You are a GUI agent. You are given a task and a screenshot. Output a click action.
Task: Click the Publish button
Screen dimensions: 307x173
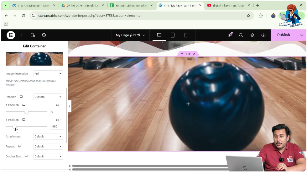[x=283, y=35]
